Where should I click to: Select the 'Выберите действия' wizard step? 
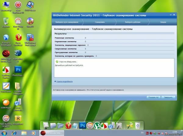(133, 22)
